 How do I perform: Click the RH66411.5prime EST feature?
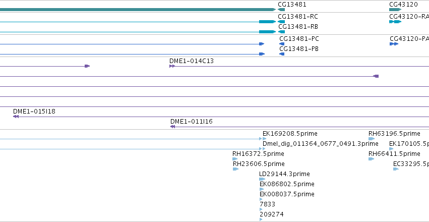(x=371, y=159)
